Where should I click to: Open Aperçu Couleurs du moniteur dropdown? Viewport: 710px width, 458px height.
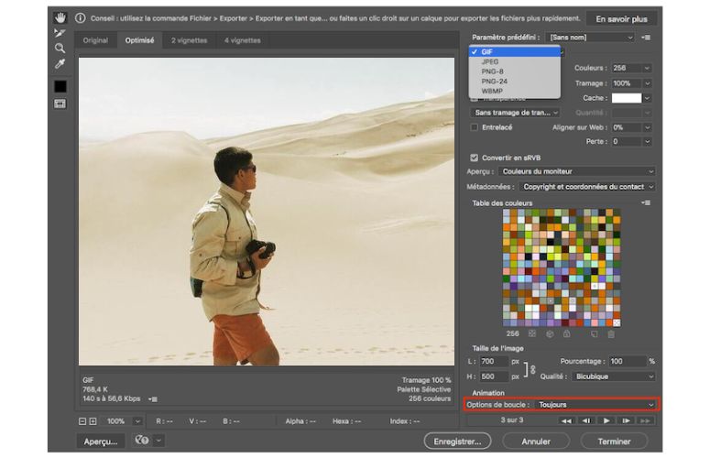click(x=577, y=171)
